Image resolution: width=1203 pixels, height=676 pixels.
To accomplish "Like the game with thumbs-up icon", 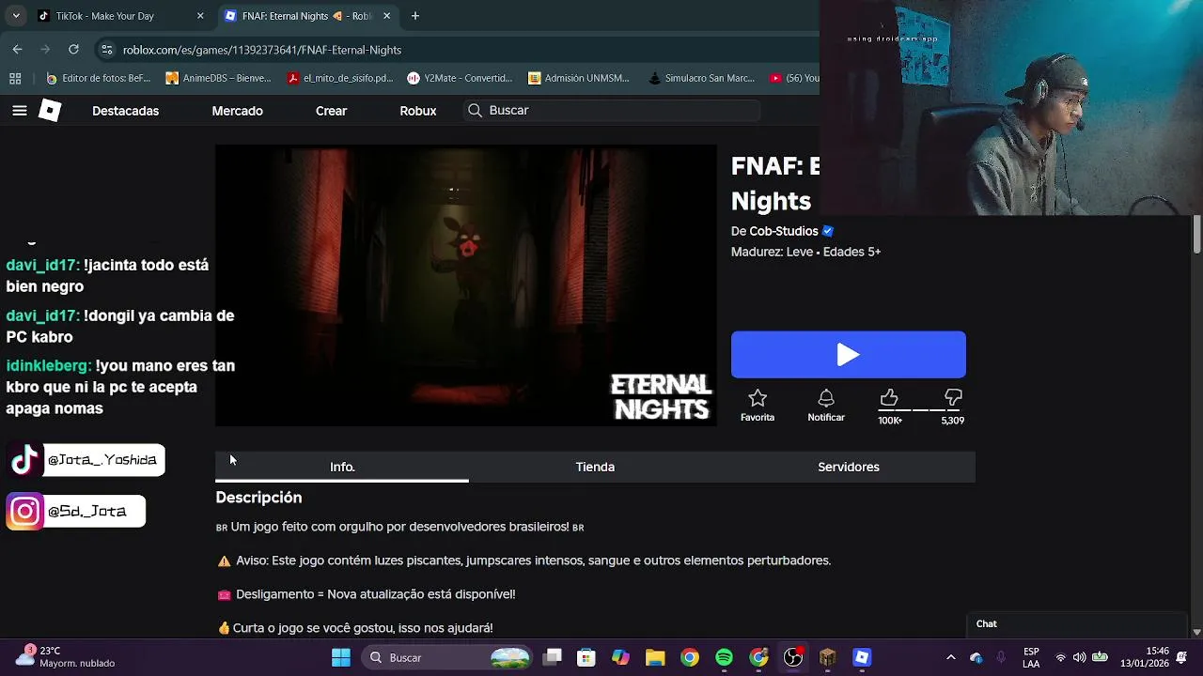I will pyautogui.click(x=889, y=398).
